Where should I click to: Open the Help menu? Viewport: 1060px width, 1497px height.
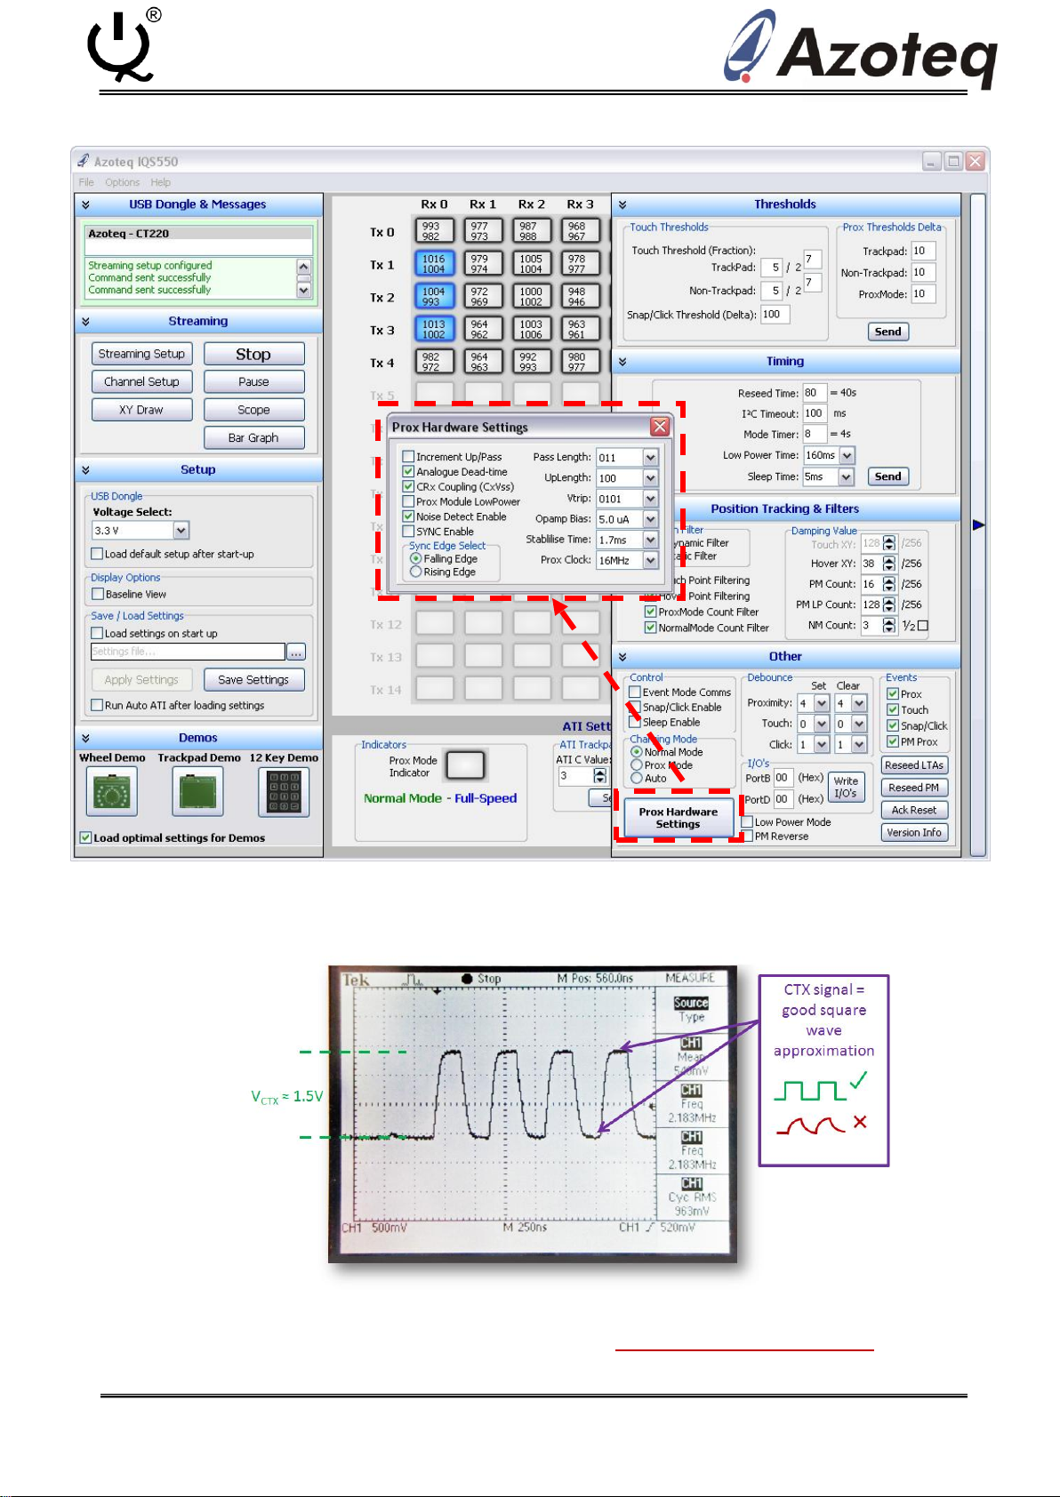pyautogui.click(x=160, y=182)
